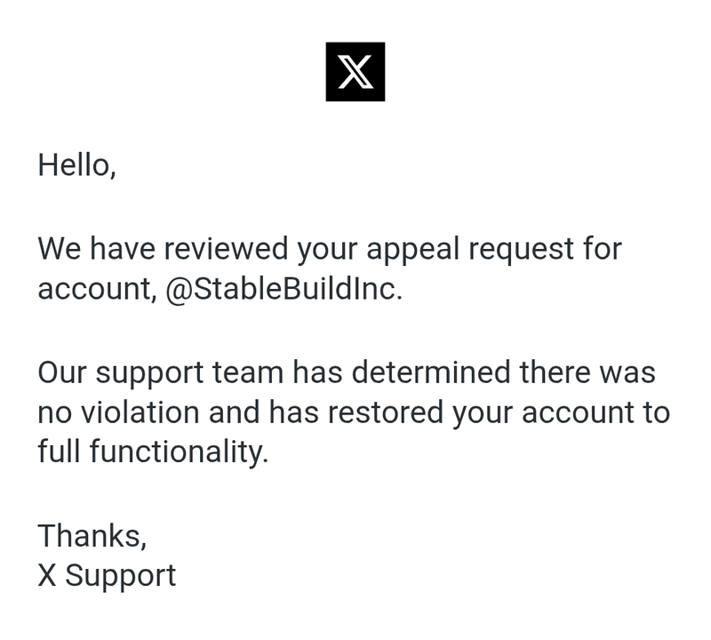Click the "Thanks," closing line
711x640 pixels.
click(x=92, y=536)
